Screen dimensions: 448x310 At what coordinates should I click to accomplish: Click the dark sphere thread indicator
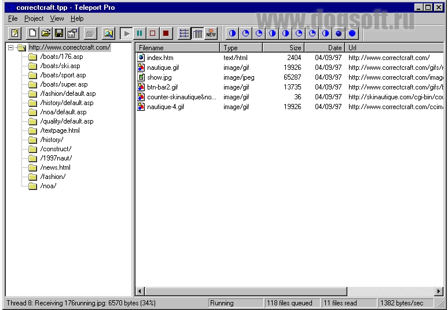(x=339, y=33)
